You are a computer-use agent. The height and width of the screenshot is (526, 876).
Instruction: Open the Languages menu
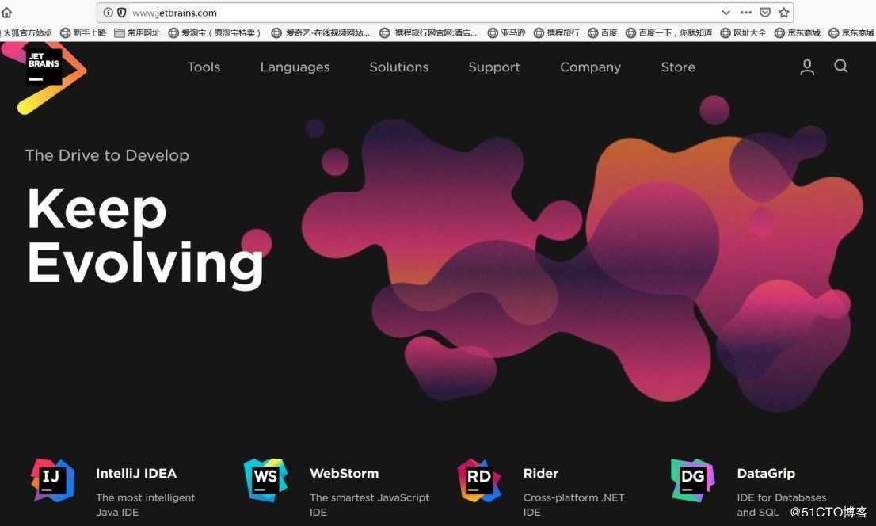click(x=295, y=67)
